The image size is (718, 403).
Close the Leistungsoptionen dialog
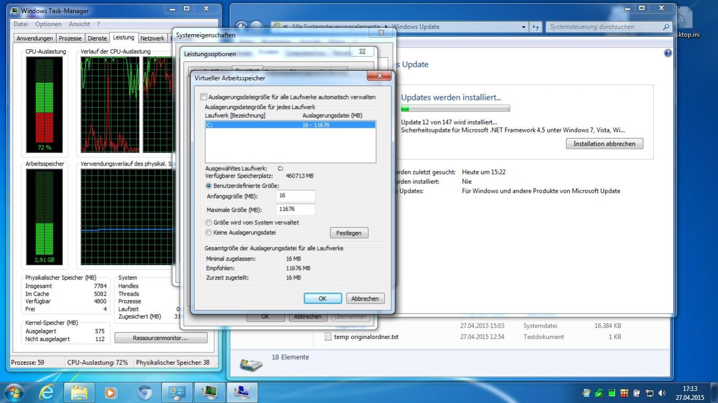click(362, 51)
